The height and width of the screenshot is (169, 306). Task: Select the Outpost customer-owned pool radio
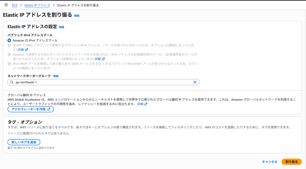(9, 55)
